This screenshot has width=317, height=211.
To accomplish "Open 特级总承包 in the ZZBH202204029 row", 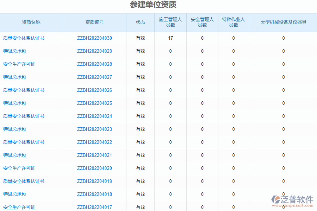I will 14,51.
